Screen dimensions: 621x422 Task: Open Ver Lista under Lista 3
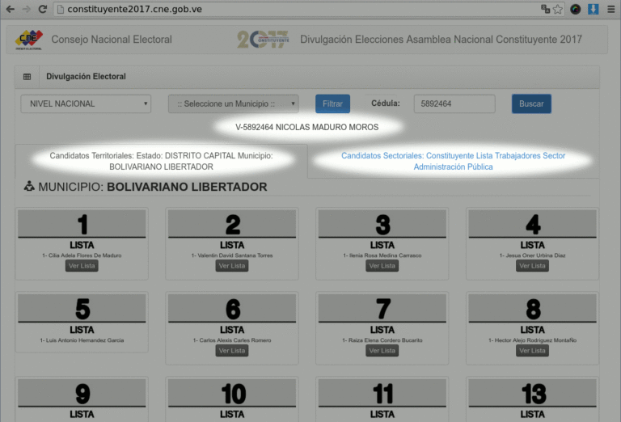pos(382,266)
